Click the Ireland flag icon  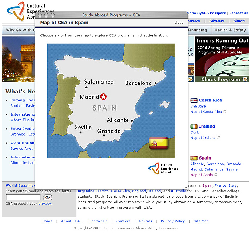click(x=194, y=126)
